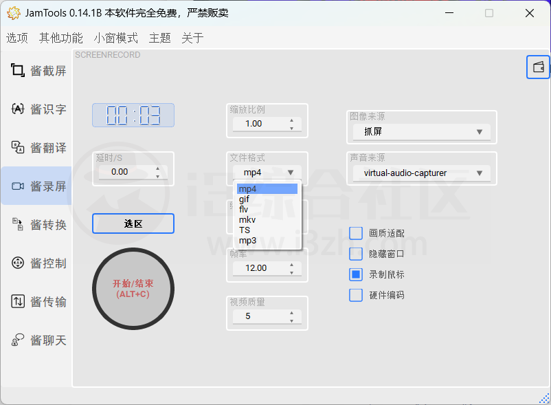Decrease the 缩放比例 value with down arrow
551x405 pixels.
292,128
